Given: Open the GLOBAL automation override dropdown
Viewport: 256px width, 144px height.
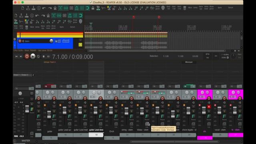Looking at the screenshot, I should (x=225, y=56).
